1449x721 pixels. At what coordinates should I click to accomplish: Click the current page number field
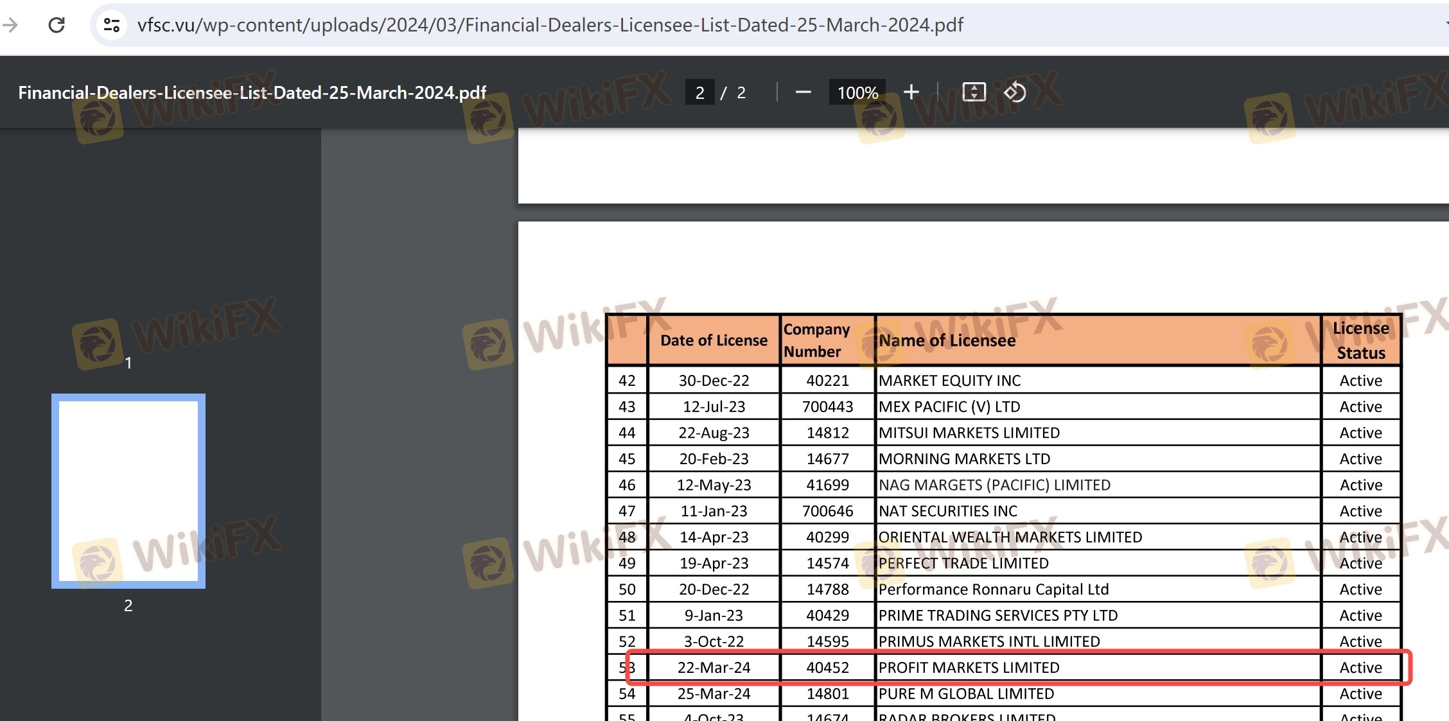699,92
